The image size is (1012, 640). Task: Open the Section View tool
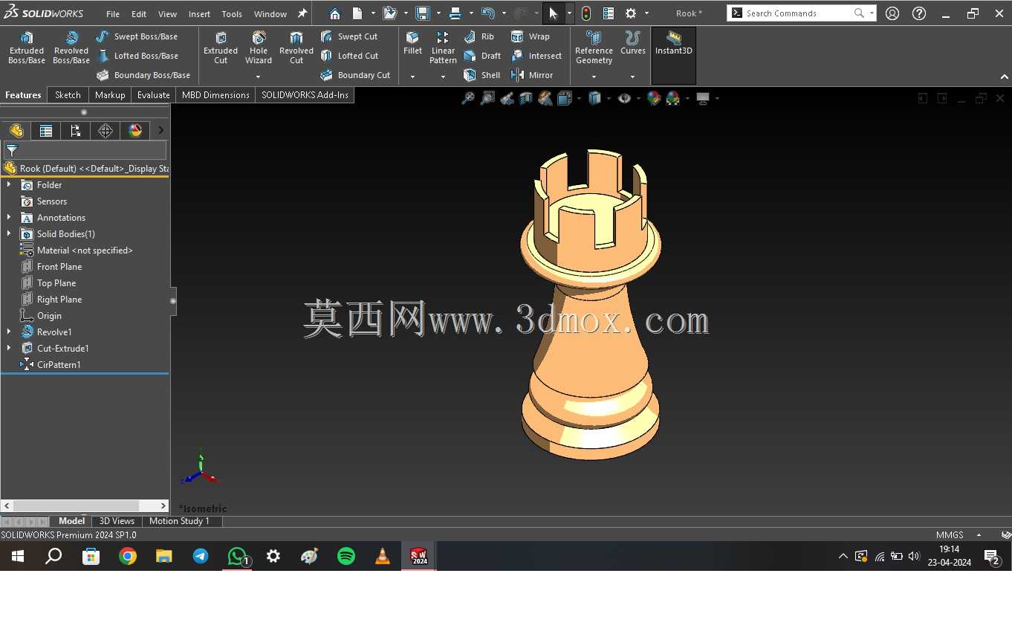526,98
